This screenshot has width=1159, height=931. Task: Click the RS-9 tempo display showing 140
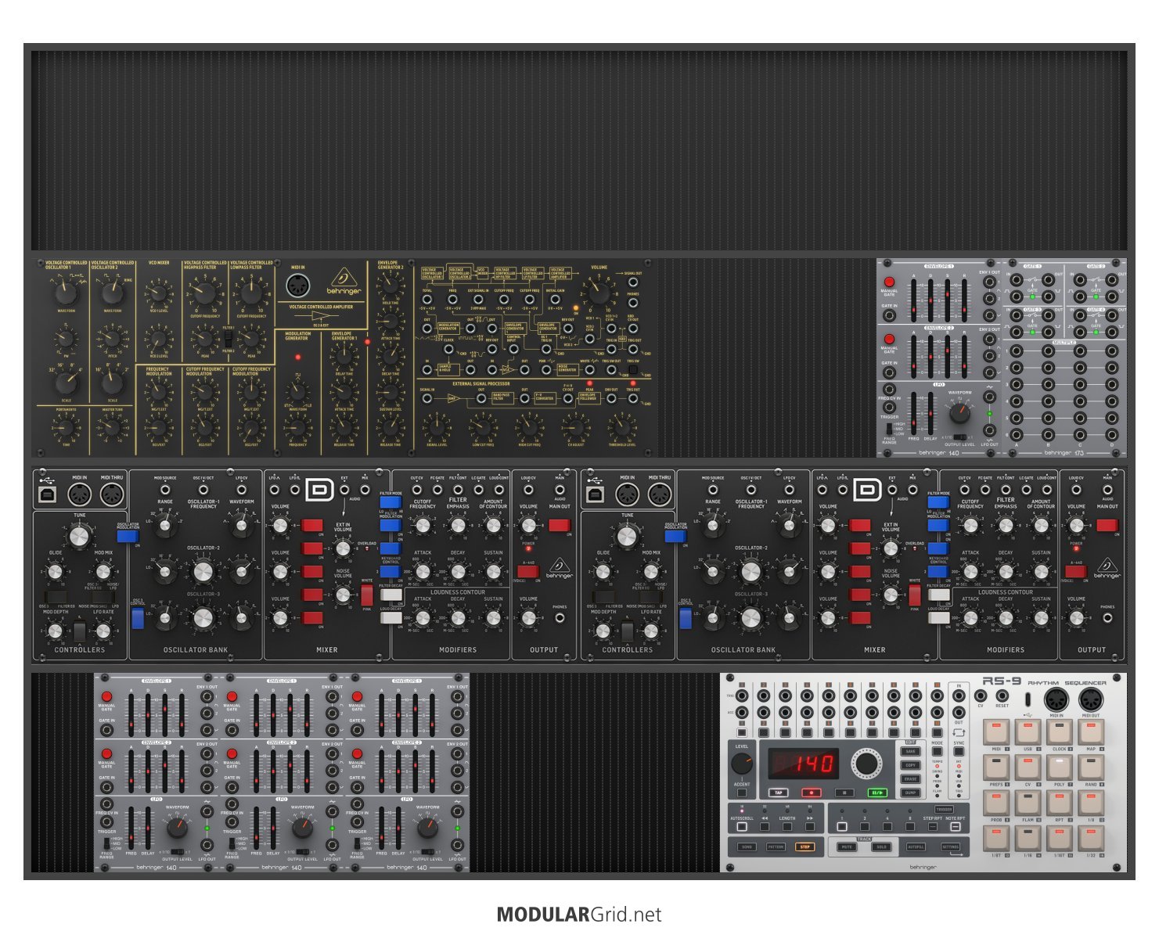pos(804,764)
